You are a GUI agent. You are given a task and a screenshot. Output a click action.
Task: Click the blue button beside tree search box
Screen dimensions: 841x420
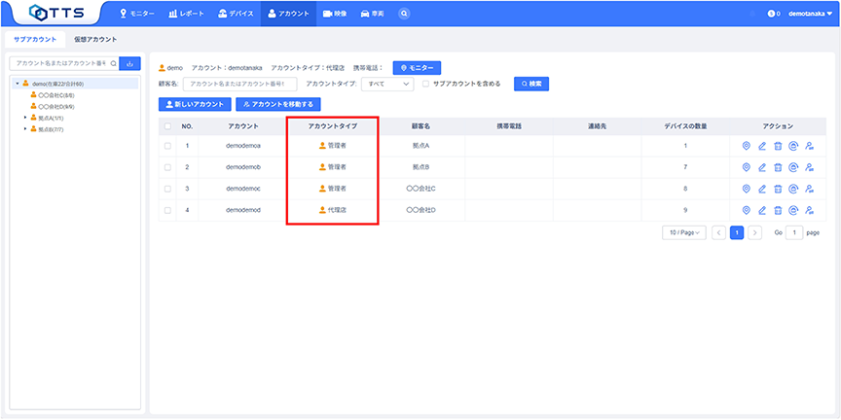coord(129,63)
